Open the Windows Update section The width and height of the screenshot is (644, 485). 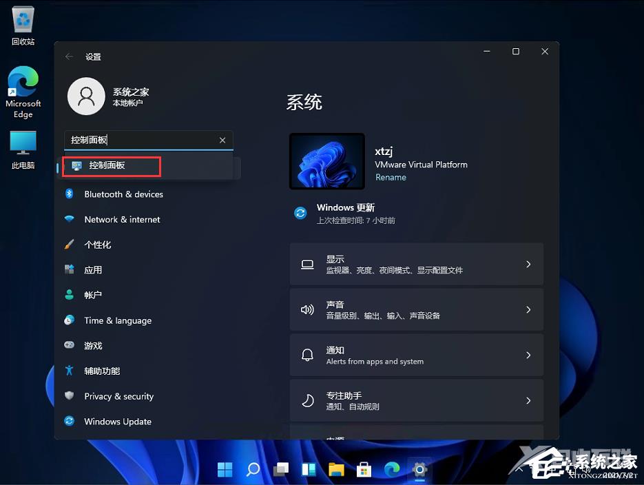coord(117,421)
